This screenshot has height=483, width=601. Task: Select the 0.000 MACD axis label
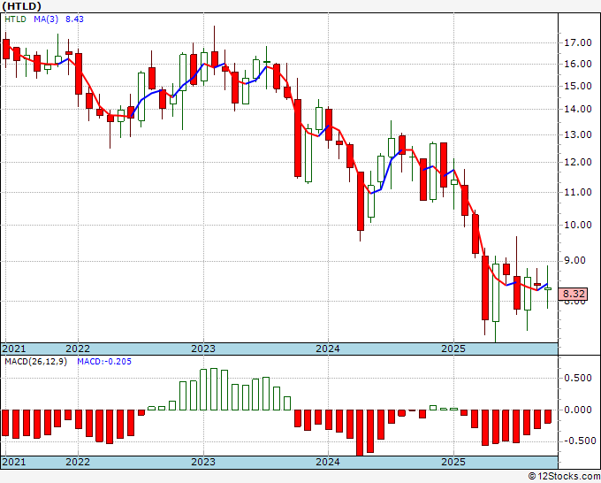point(578,410)
